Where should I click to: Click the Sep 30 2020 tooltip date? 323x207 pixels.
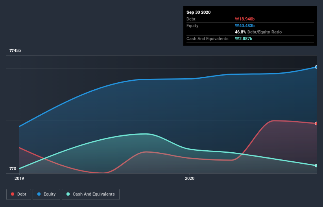coord(198,12)
